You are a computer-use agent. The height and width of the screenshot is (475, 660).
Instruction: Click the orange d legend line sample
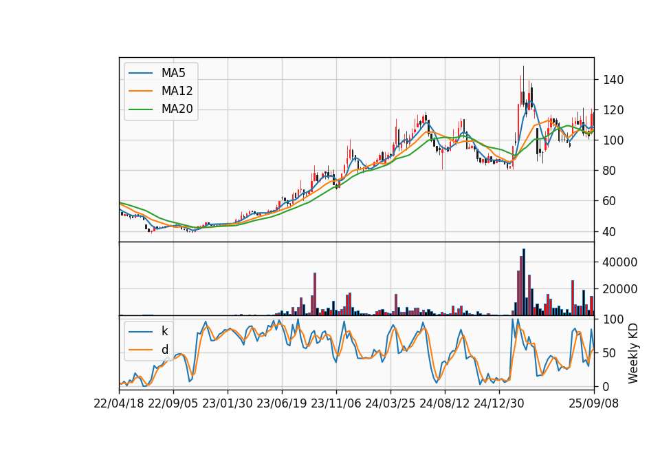(140, 350)
